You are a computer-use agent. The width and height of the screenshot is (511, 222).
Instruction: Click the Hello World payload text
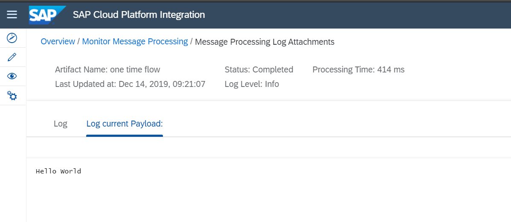coord(58,172)
